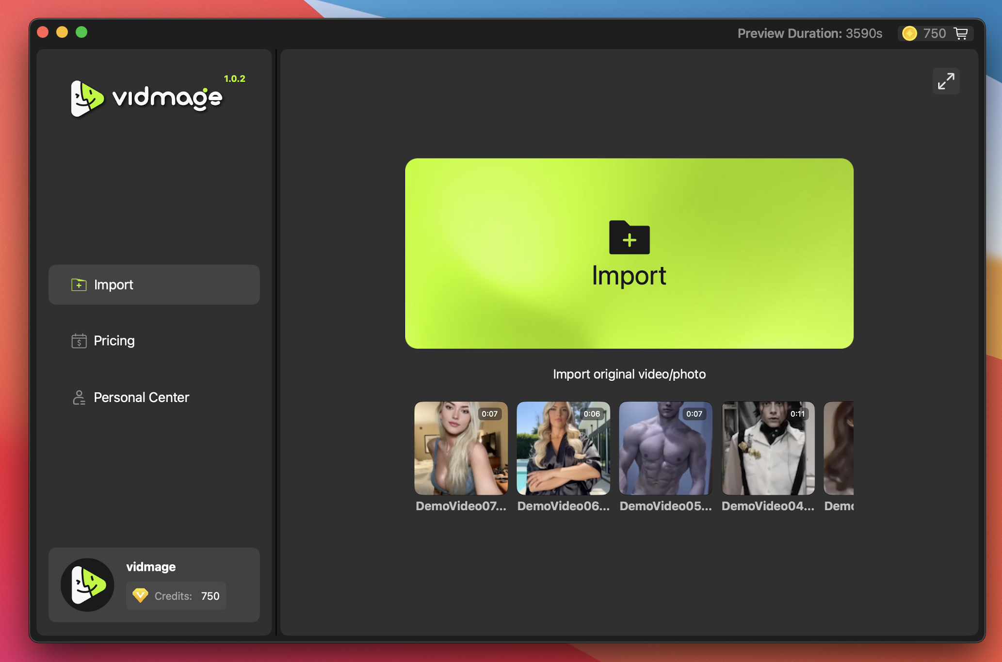1002x662 pixels.
Task: Select the DemoVideo06 demo thumbnail
Action: pyautogui.click(x=563, y=448)
